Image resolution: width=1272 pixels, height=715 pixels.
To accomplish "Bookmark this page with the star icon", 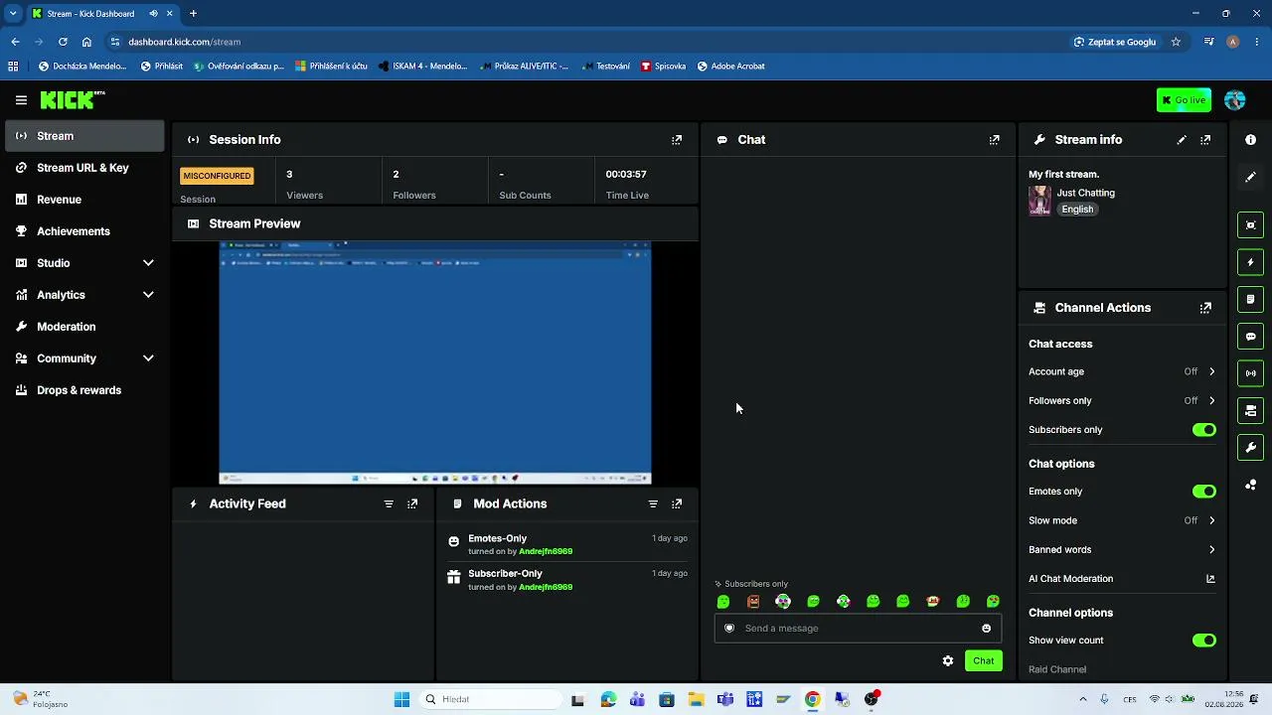I will (1176, 42).
